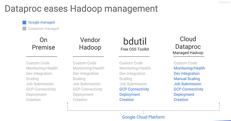The width and height of the screenshot is (231, 121).
Task: Select 'Scaling' in Vendor Hadoop column
Action: pos(79,79)
